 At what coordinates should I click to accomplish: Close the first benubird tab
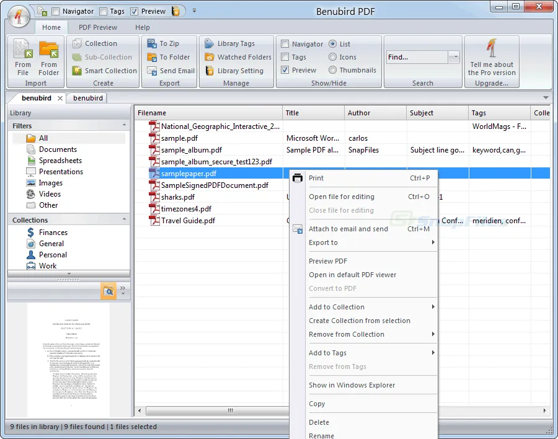tap(60, 98)
